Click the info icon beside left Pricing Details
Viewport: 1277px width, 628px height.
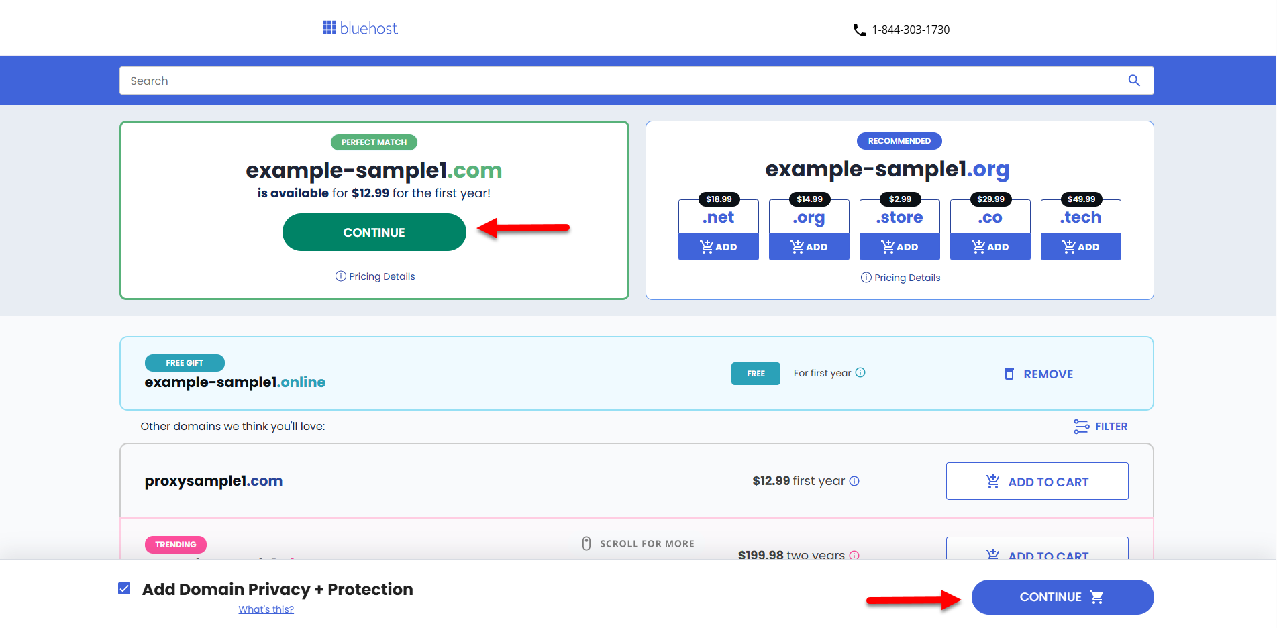click(341, 276)
